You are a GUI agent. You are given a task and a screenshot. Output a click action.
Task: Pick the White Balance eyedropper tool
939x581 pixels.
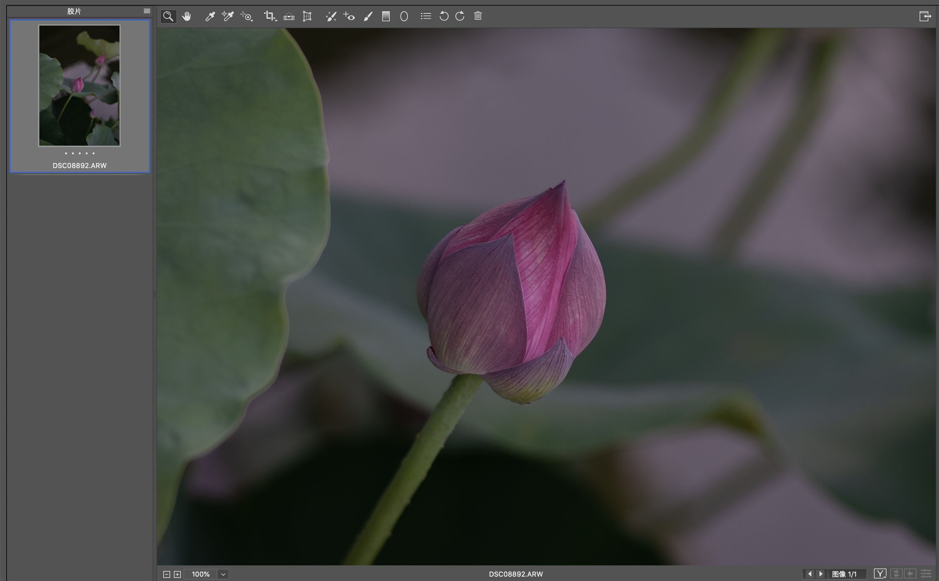210,16
